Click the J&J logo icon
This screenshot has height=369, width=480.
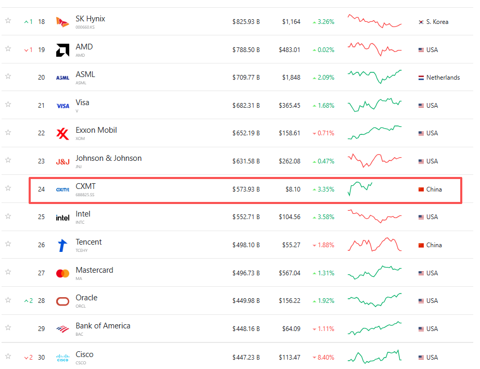point(62,161)
